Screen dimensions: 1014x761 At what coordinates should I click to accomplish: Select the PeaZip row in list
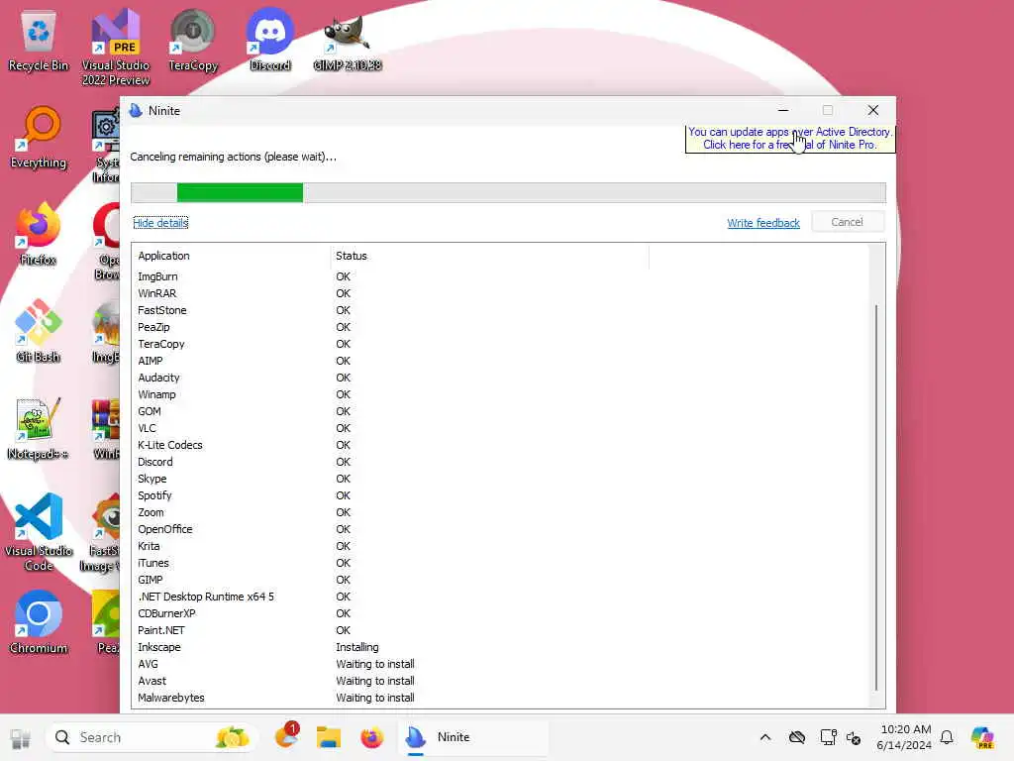tap(500, 327)
